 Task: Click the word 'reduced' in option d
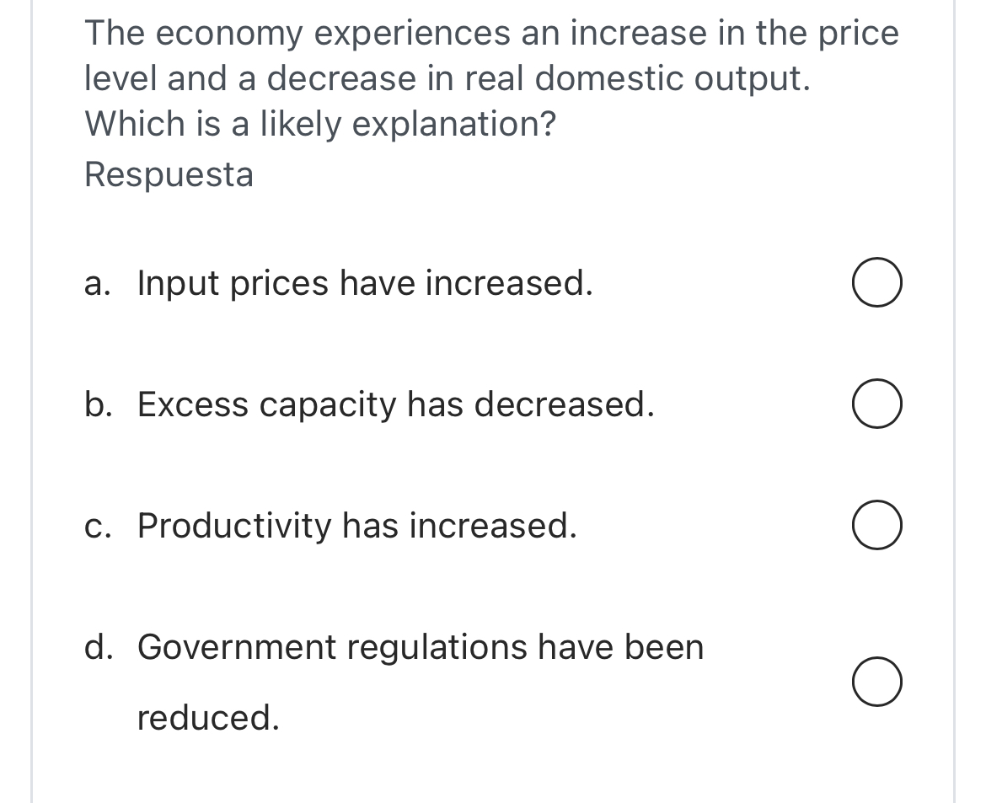(206, 718)
